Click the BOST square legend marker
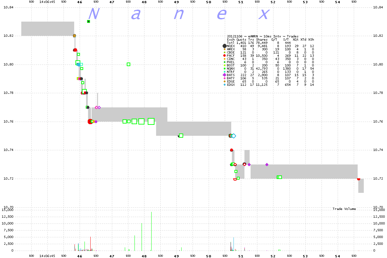This screenshot has width=387, height=258. [x=224, y=65]
